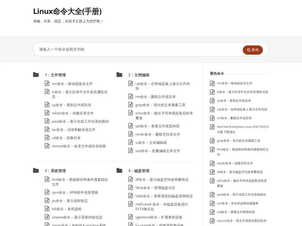The height and width of the screenshot is (226, 302).
Task: Open the 3：系统管理 category heading
Action: point(55,171)
